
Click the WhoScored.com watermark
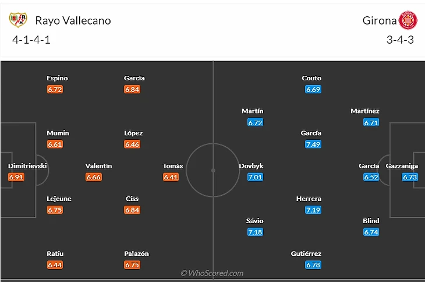click(212, 273)
